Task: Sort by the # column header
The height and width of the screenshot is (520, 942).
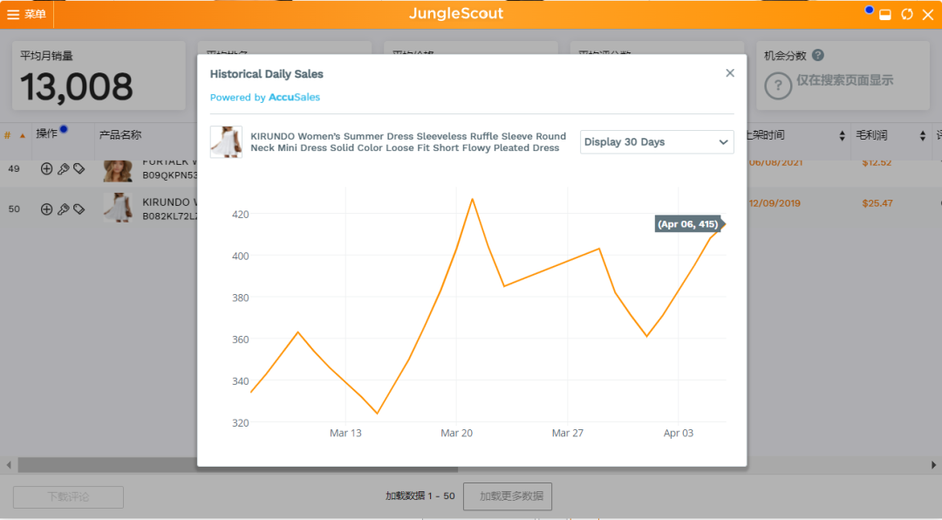Action: click(15, 135)
